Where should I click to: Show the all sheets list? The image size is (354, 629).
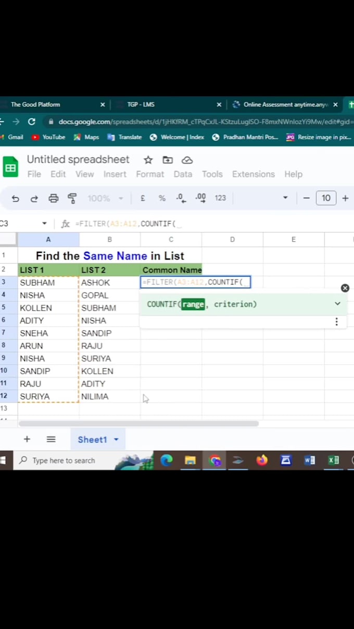51,439
